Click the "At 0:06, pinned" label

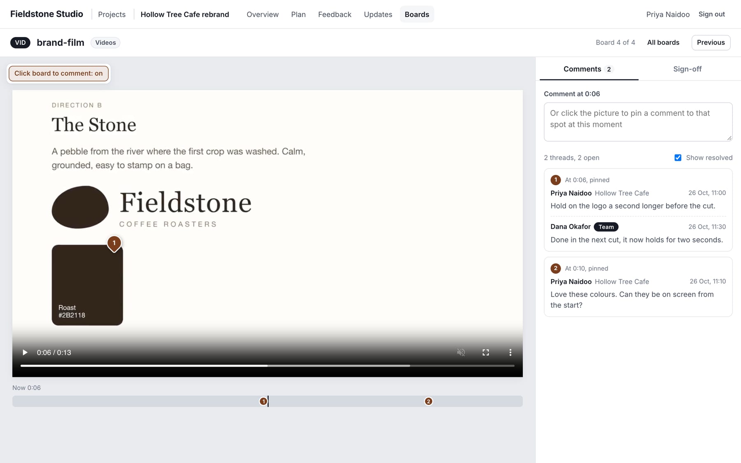click(x=587, y=180)
